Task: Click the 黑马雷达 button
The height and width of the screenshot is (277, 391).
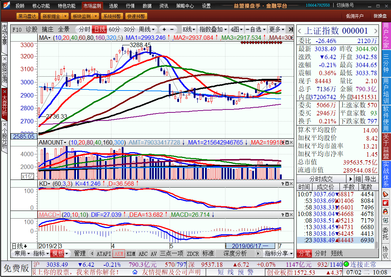Action: (x=27, y=16)
